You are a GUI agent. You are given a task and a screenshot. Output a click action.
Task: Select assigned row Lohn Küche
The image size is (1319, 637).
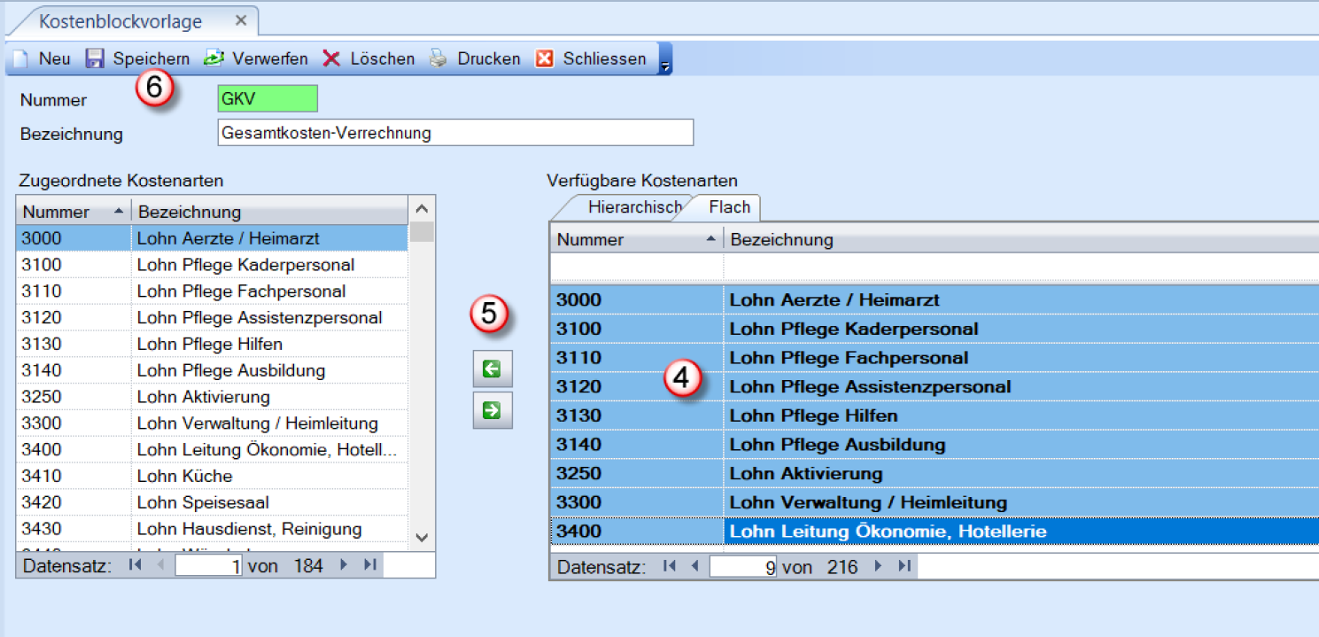[x=213, y=476]
